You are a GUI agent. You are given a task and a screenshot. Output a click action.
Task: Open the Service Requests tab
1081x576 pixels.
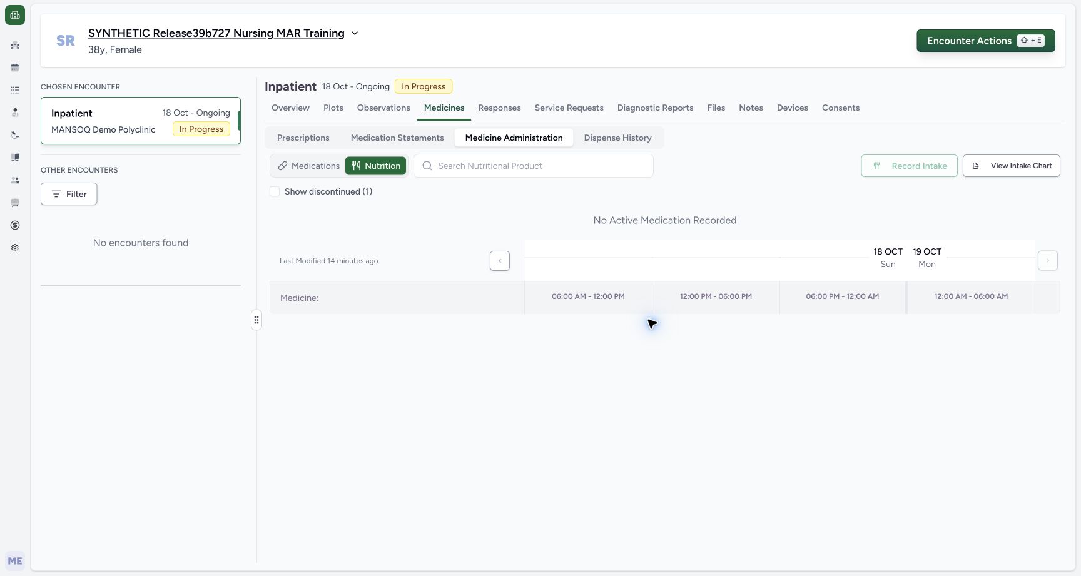pos(569,108)
